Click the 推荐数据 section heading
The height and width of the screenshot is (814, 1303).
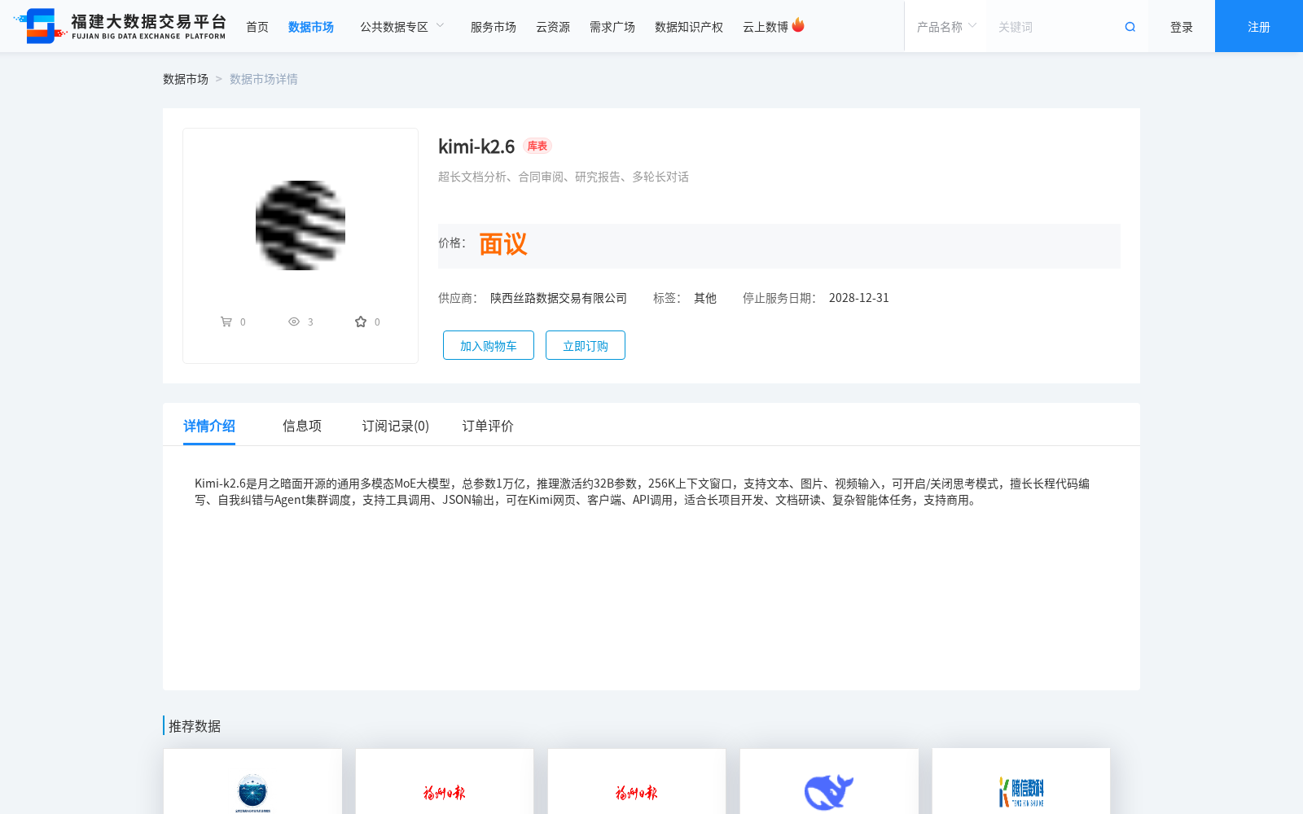(x=195, y=726)
